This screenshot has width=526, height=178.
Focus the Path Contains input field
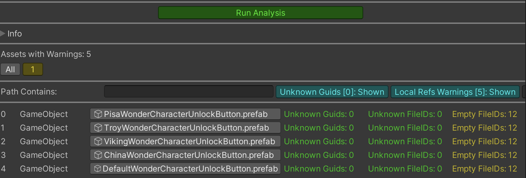tap(189, 92)
